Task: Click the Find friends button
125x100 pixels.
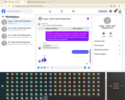Action: pyautogui.click(x=103, y=11)
